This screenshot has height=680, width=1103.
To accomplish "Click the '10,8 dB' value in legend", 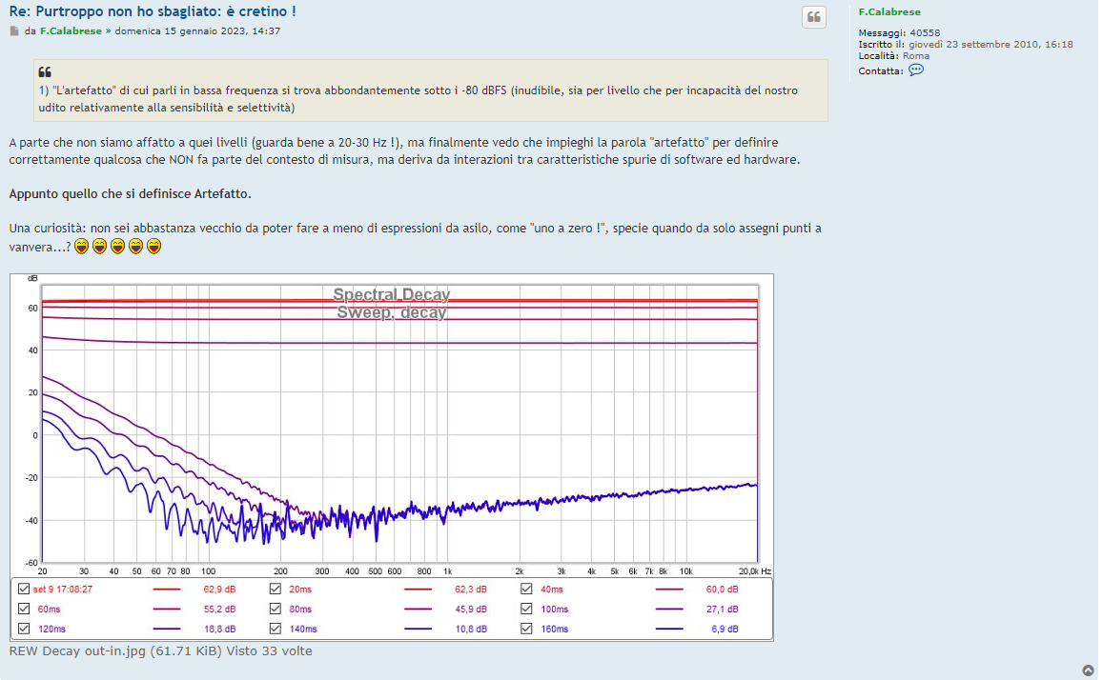I will [471, 629].
